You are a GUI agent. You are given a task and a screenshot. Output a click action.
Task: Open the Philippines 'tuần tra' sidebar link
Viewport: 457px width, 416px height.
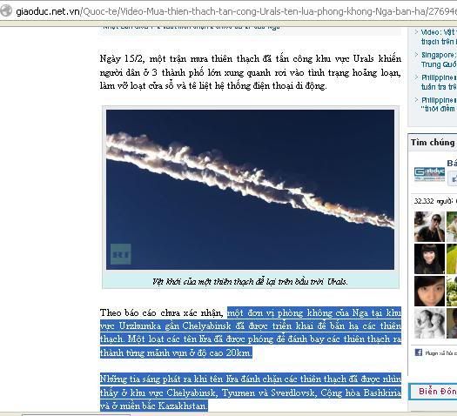tap(439, 82)
